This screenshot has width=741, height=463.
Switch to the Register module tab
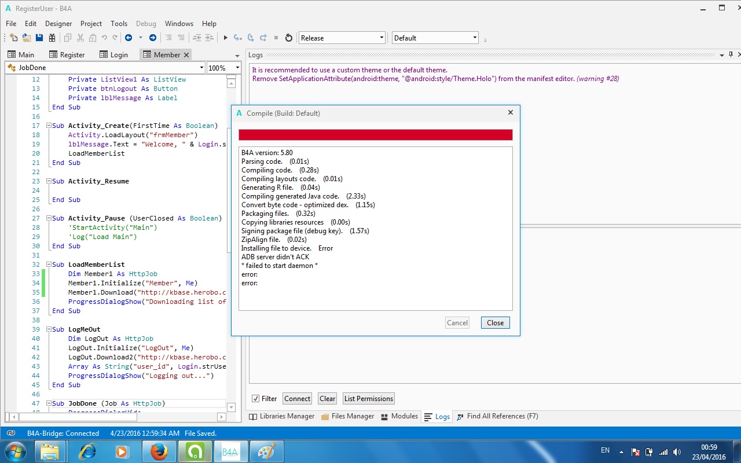tap(67, 54)
